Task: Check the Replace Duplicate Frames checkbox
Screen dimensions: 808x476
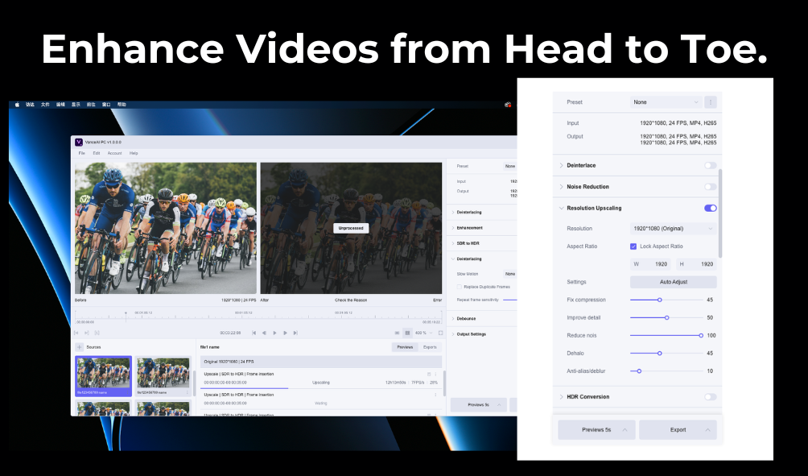Action: pos(460,287)
